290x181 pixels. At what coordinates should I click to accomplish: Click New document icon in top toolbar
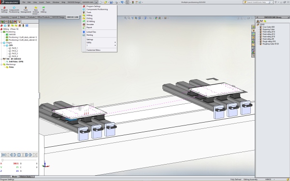(x=100, y=2)
